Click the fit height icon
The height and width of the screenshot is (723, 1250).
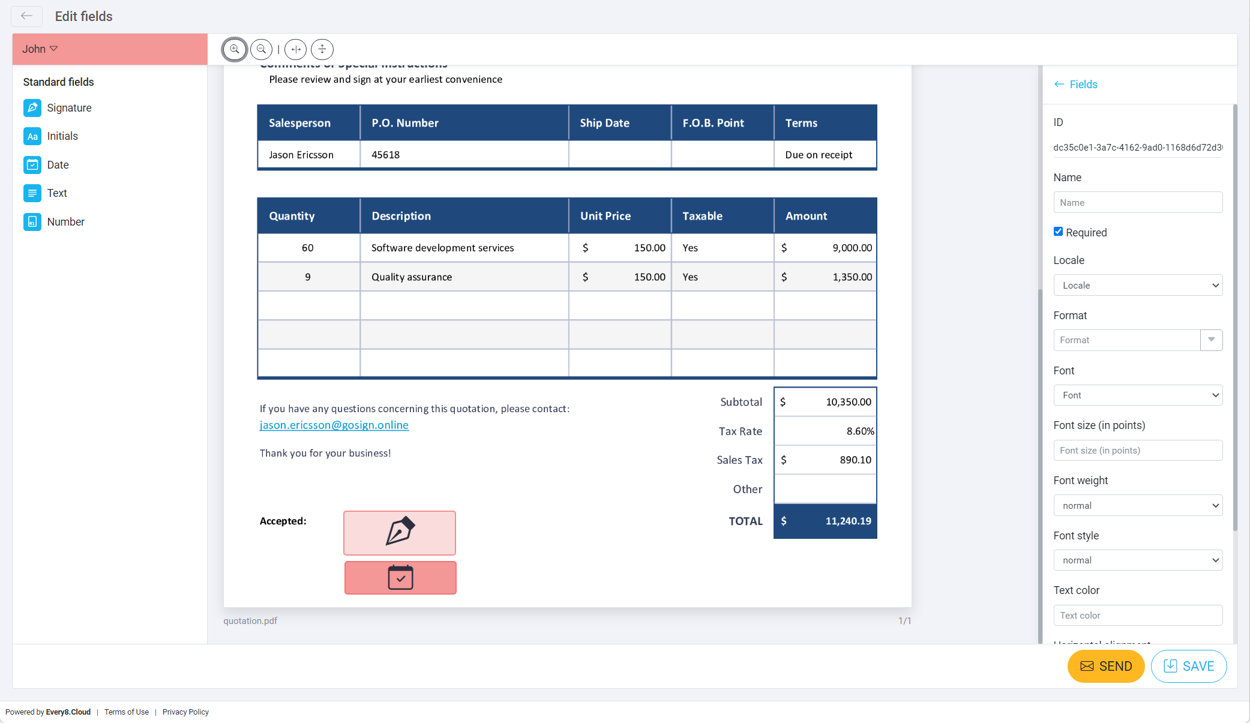pyautogui.click(x=322, y=49)
